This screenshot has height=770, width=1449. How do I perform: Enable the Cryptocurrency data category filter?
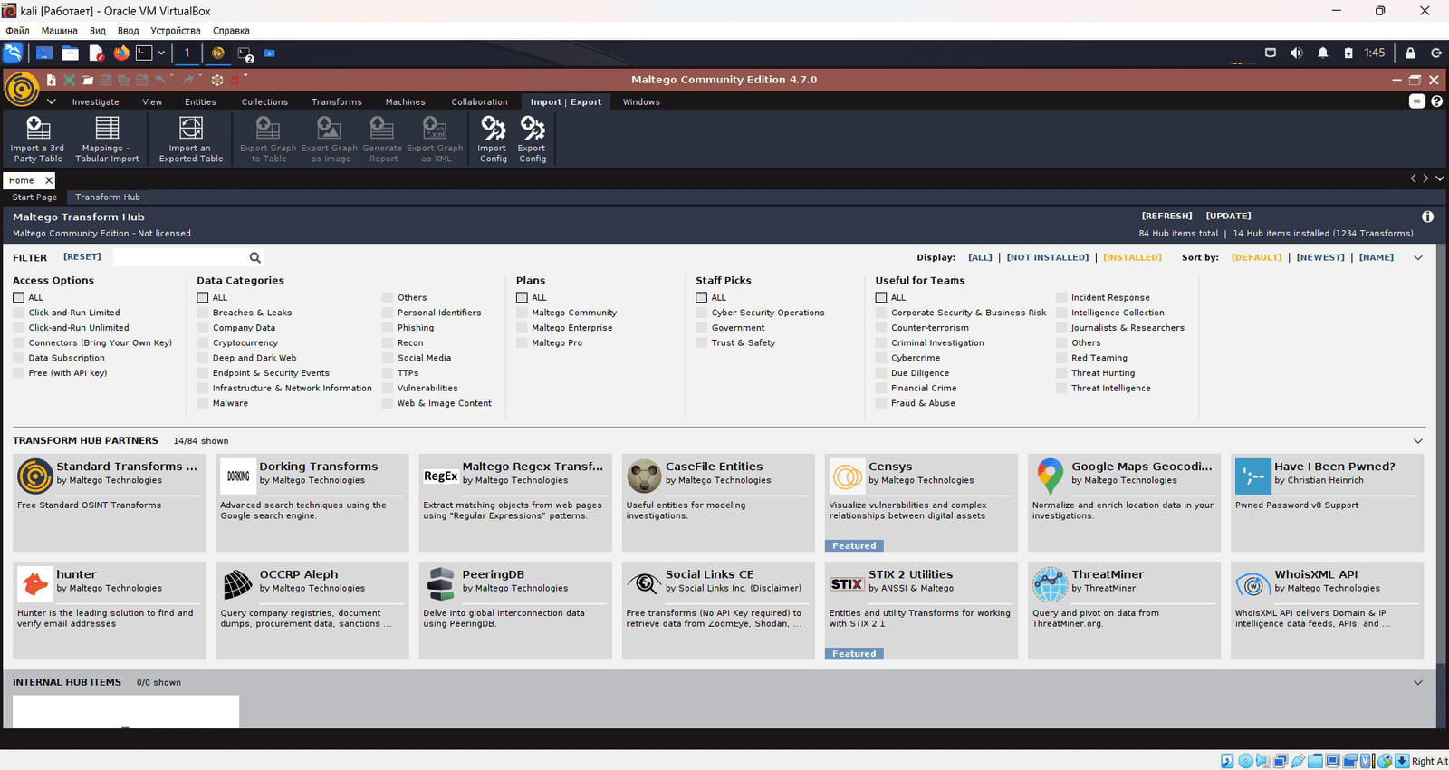(203, 343)
